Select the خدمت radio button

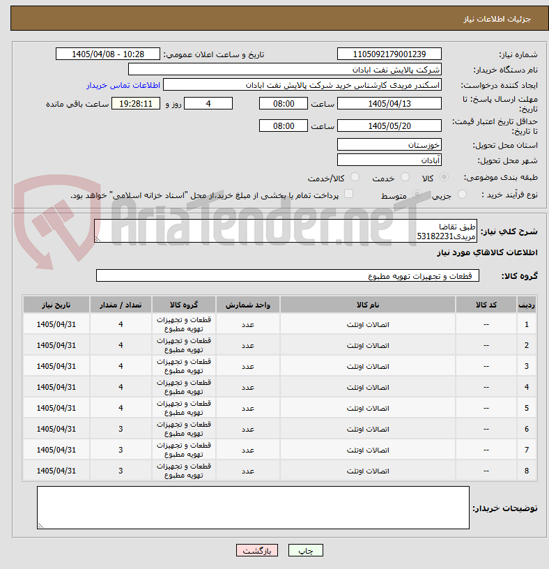click(x=405, y=177)
